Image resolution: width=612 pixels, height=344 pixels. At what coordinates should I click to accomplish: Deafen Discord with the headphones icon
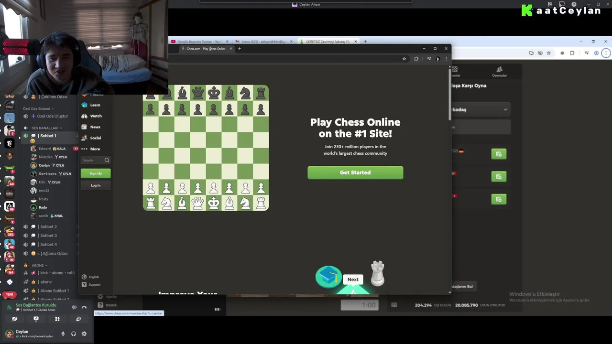pos(74,334)
